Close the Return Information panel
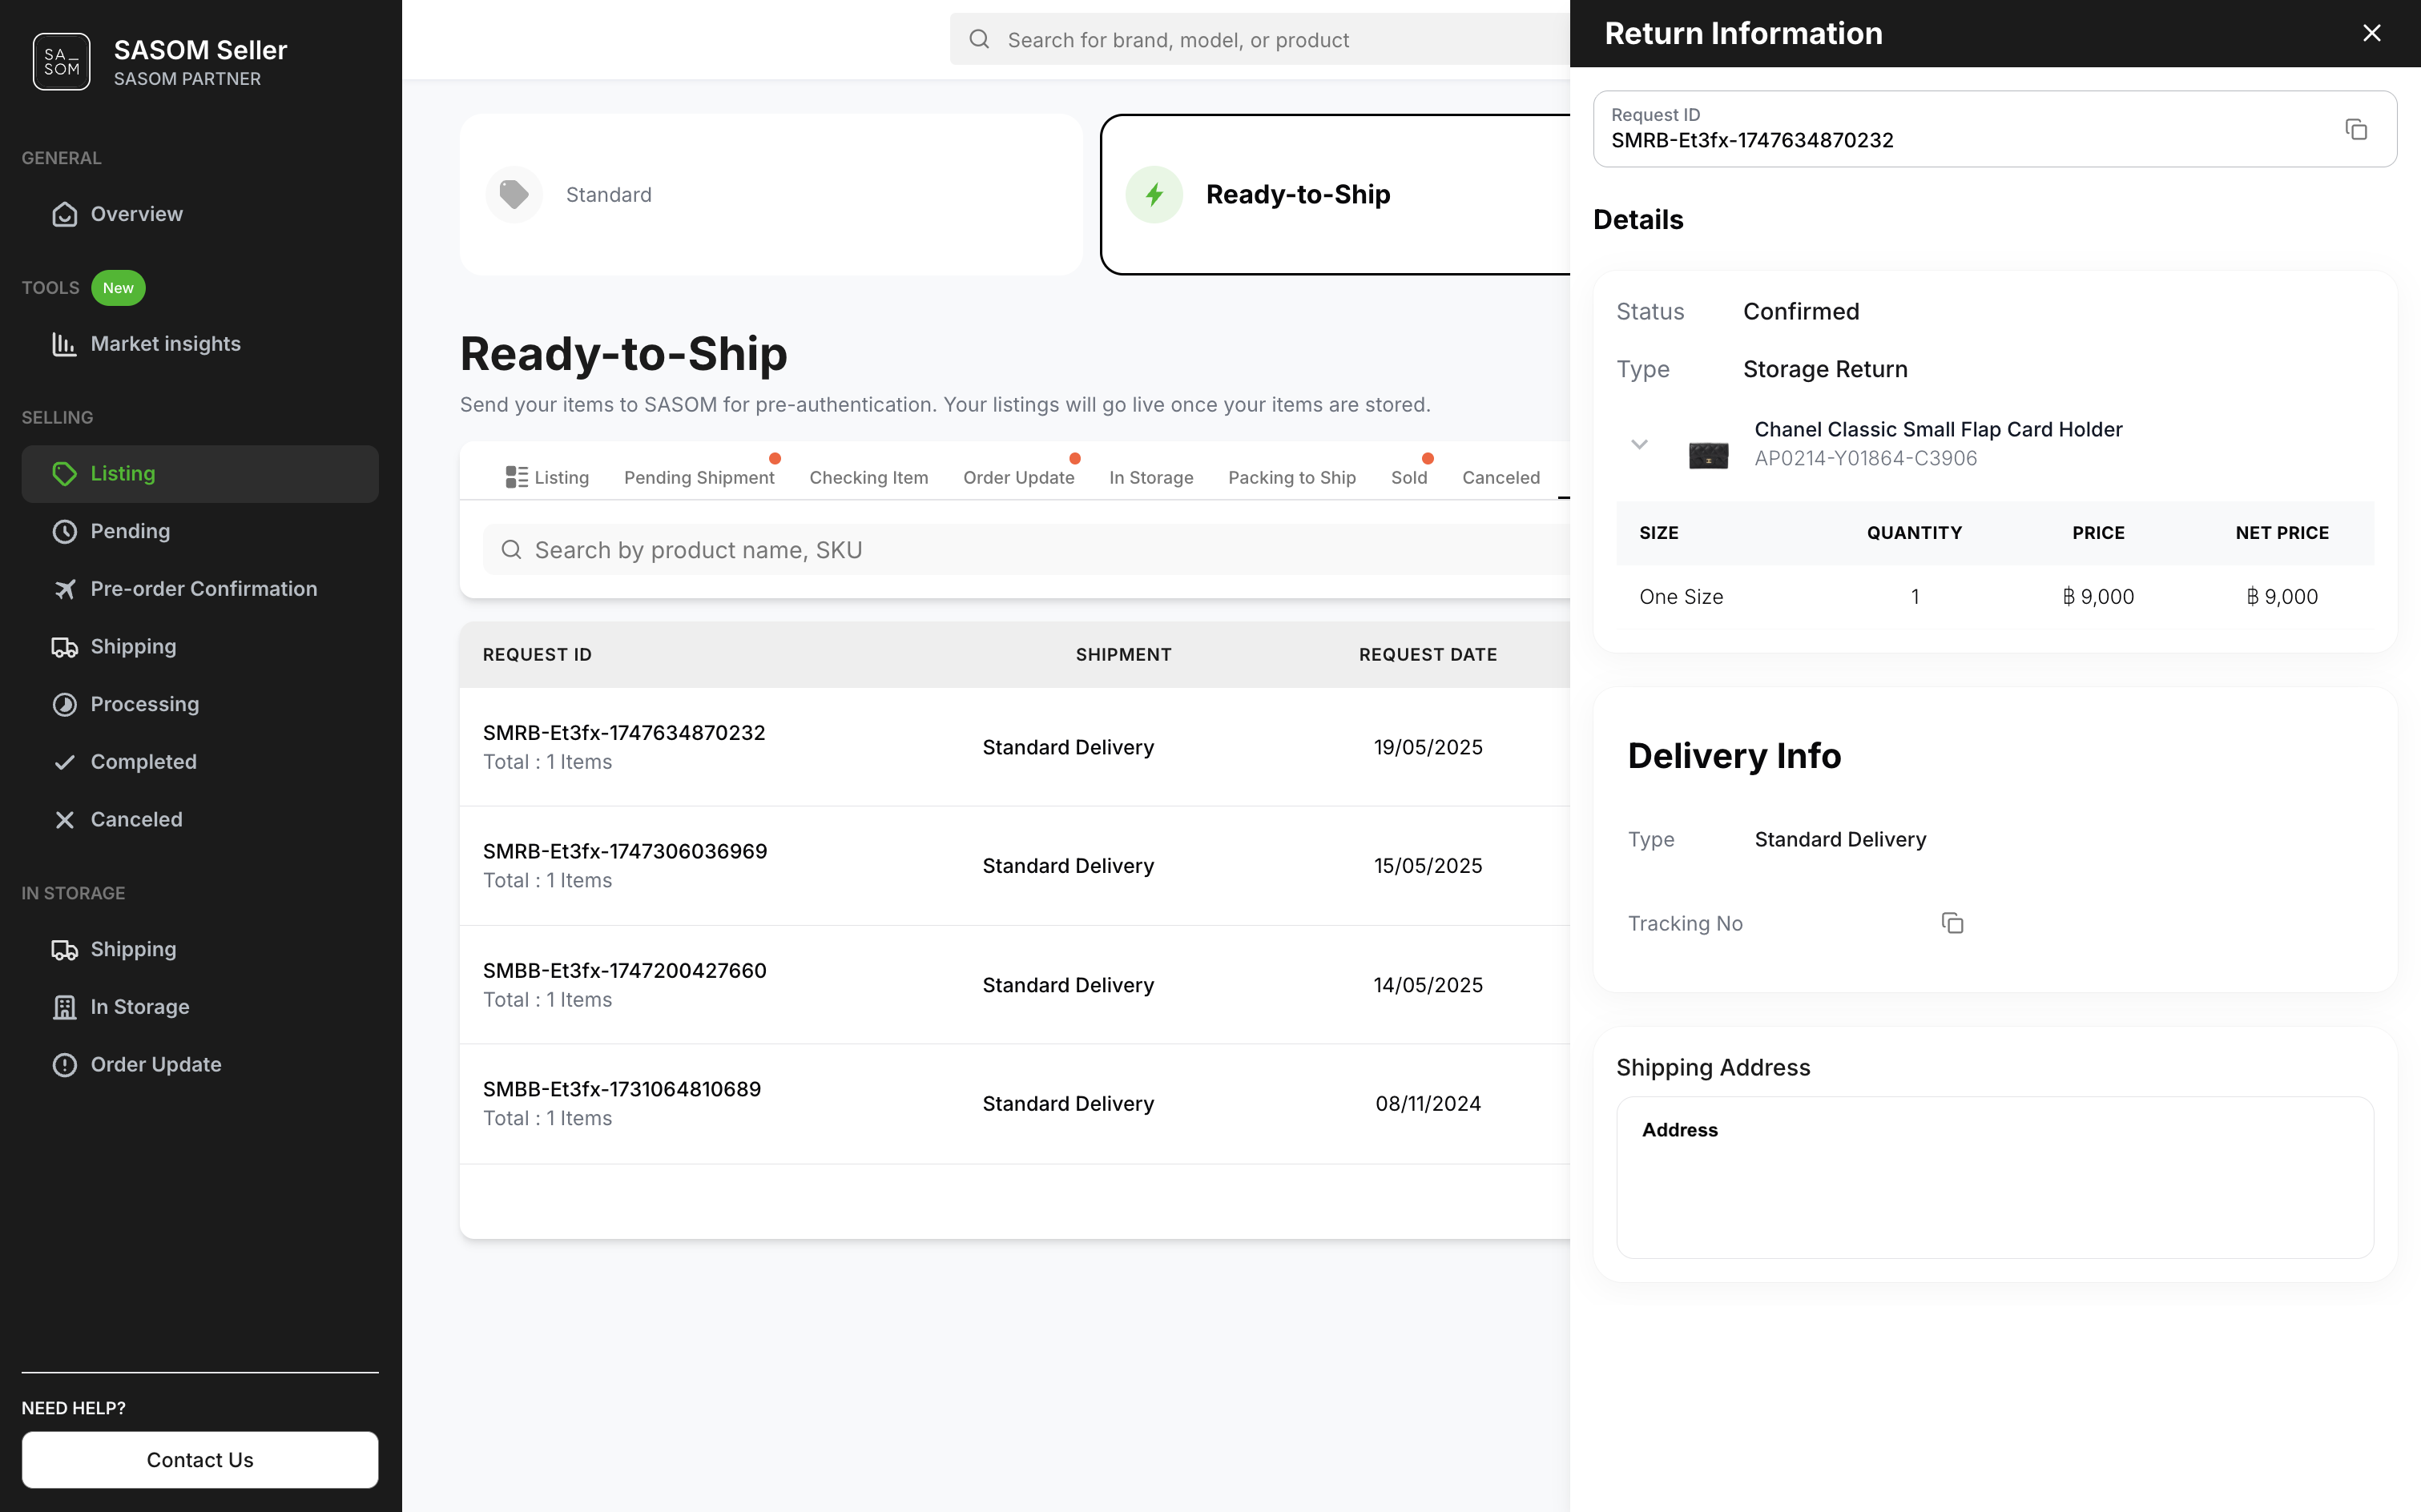This screenshot has height=1512, width=2421. pos(2371,33)
